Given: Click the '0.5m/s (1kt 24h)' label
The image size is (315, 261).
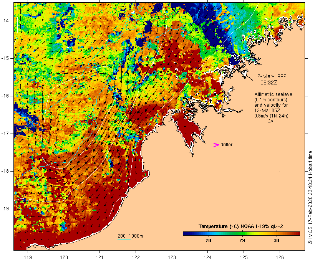Looking at the screenshot, I should (271, 116).
